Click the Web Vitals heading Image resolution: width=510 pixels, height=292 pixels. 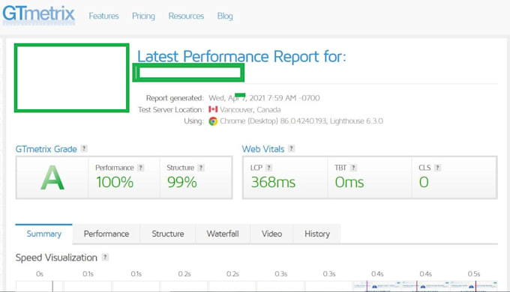click(x=263, y=149)
